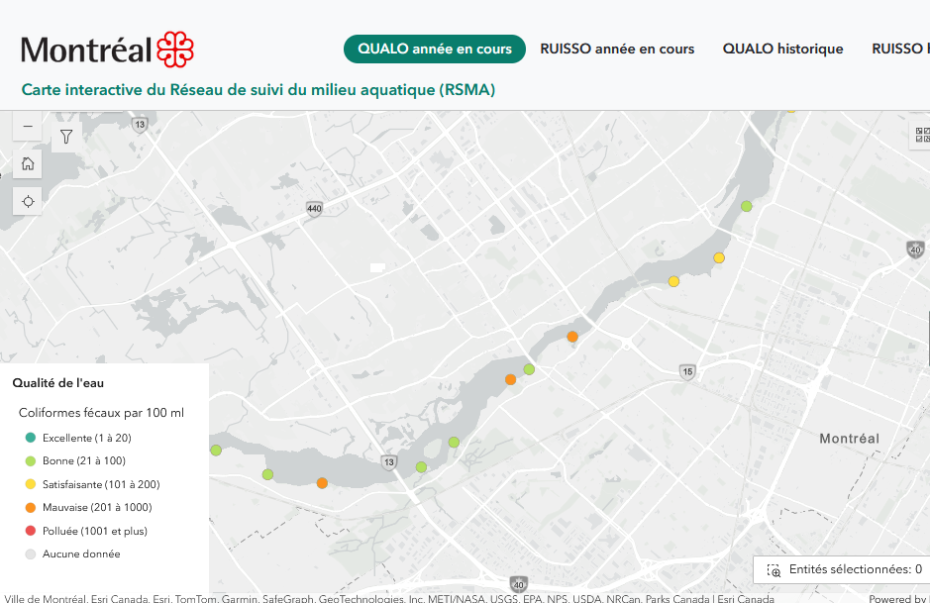Click the Carte interactive RSMA title text
930x603 pixels.
[x=258, y=90]
